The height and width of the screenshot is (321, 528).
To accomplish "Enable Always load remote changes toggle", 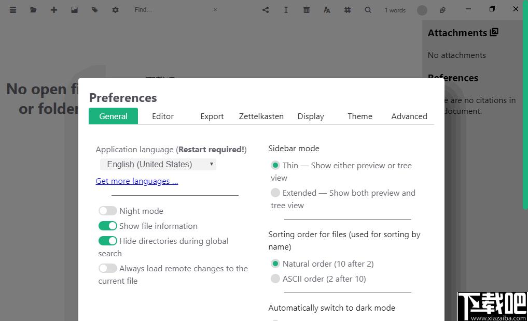I will pos(108,268).
